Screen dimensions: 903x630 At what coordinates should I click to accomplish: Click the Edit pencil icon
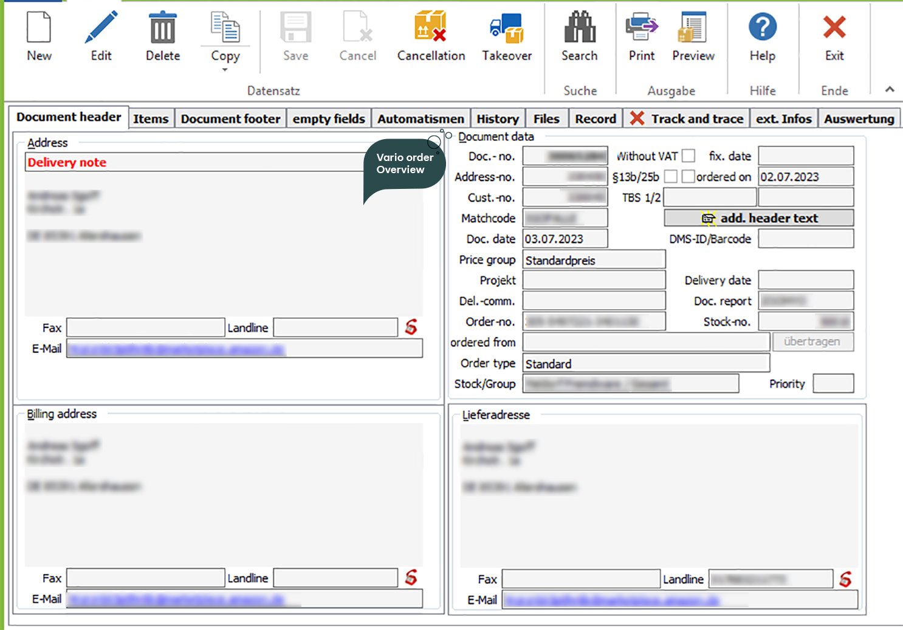click(x=101, y=28)
